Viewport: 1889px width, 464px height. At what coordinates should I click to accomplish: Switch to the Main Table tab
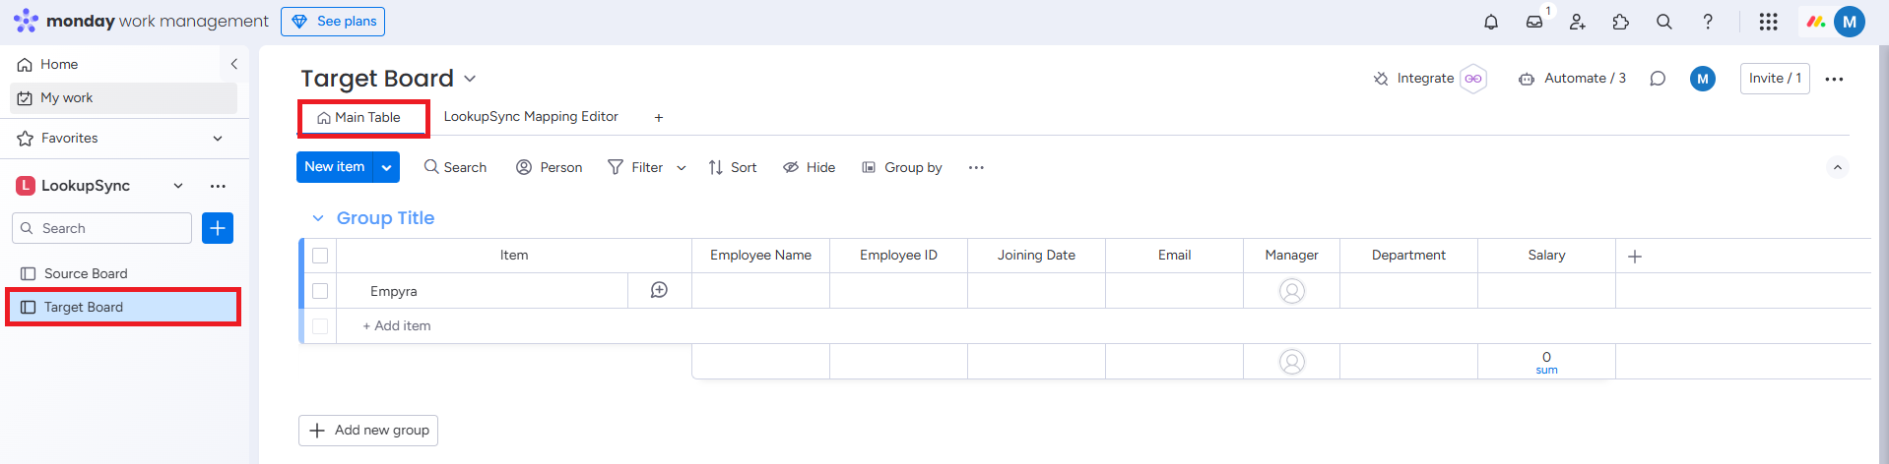[x=359, y=117]
